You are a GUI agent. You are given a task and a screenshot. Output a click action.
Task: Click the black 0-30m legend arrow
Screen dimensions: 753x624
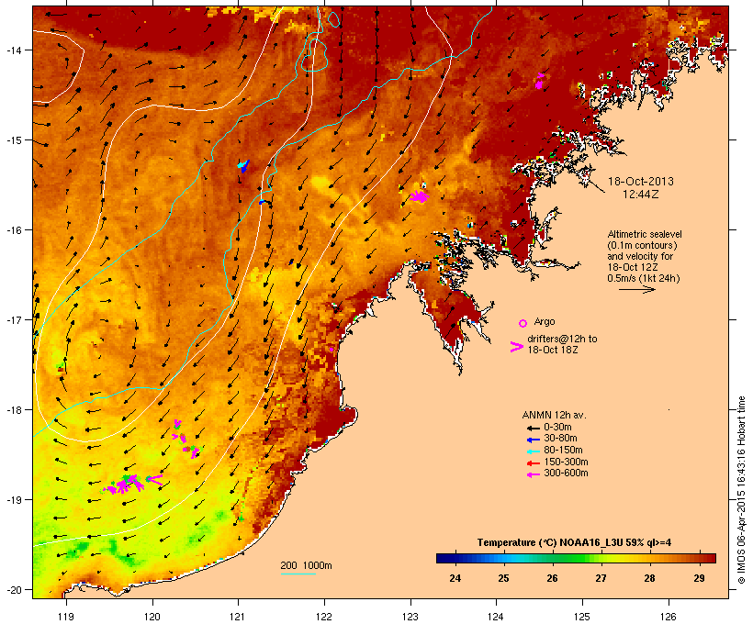tap(533, 429)
